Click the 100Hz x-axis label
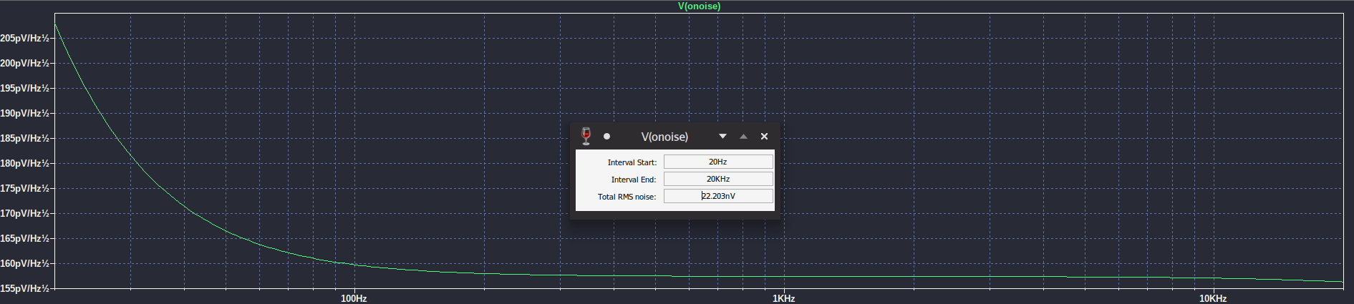1354x304 pixels. coord(354,298)
